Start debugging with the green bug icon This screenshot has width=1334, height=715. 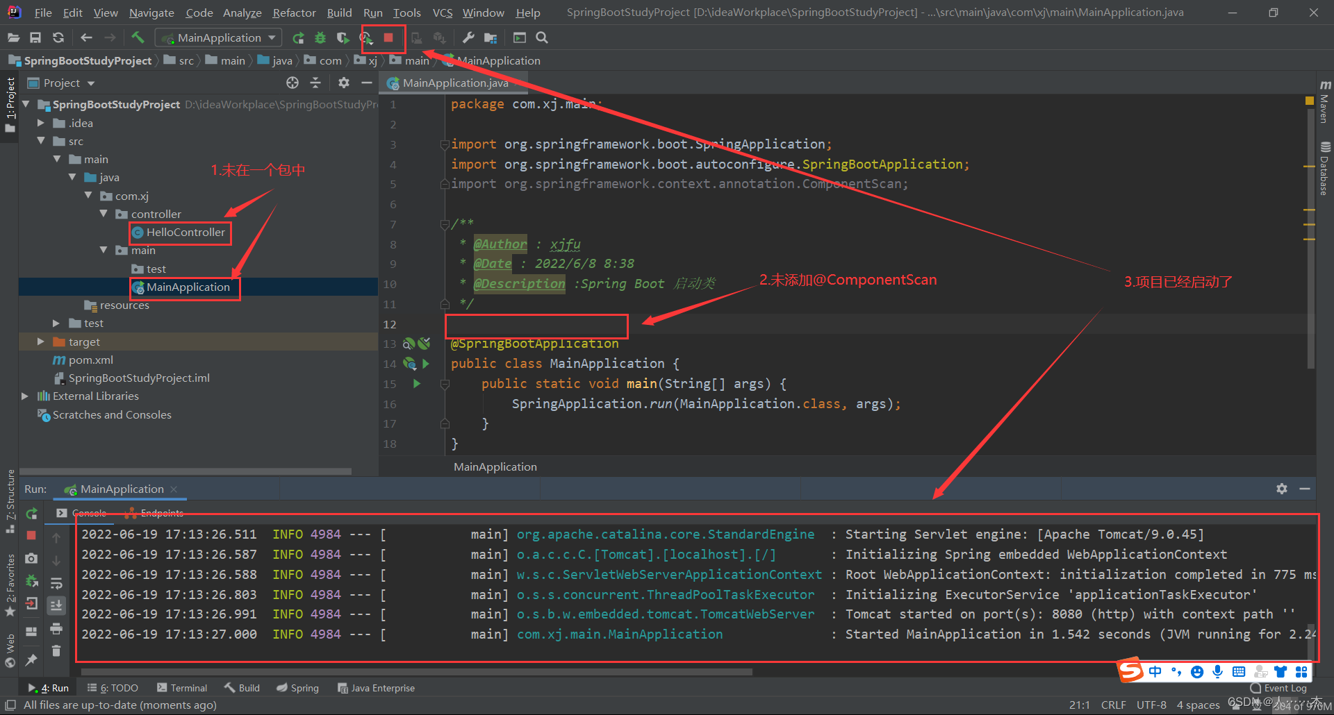tap(320, 37)
